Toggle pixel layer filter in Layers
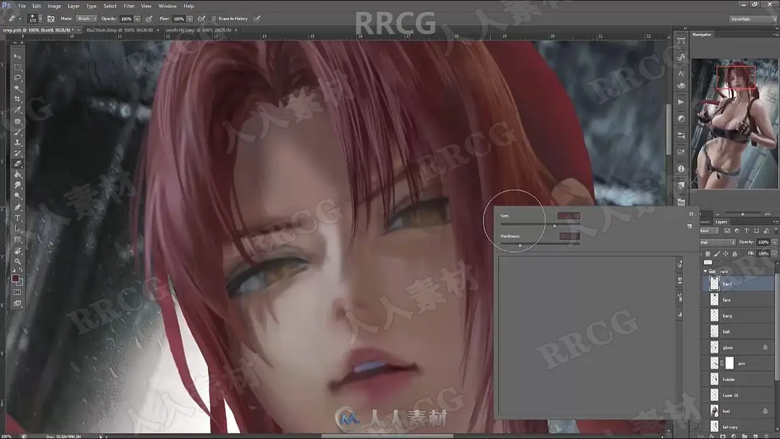 click(x=727, y=231)
